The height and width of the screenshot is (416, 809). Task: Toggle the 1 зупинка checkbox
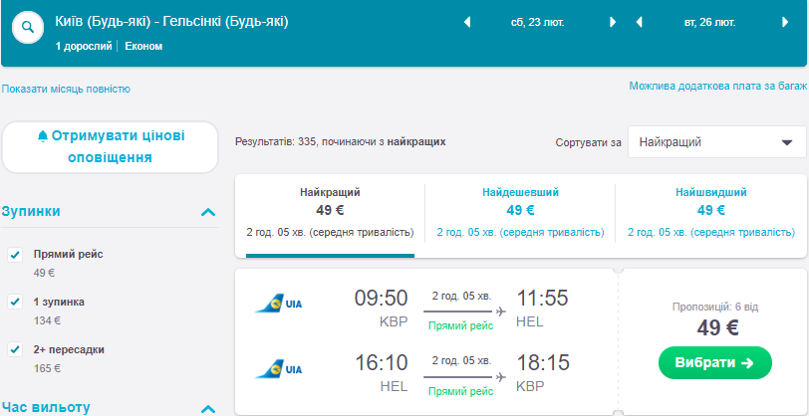(15, 302)
